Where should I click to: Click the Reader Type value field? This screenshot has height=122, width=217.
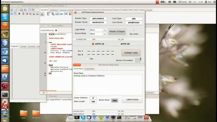pos(98,19)
